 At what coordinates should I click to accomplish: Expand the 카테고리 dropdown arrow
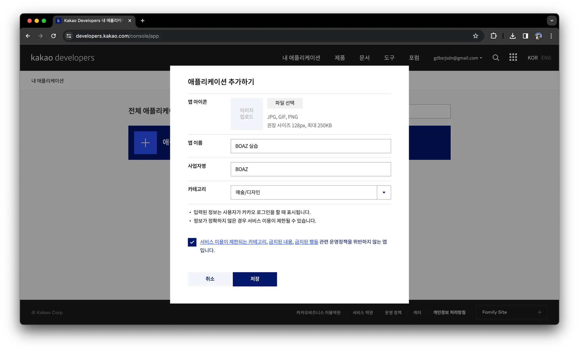click(384, 192)
